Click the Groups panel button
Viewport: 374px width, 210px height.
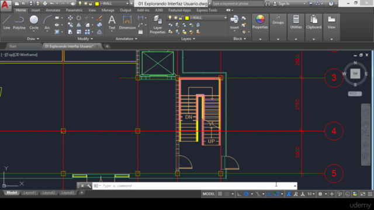278,20
